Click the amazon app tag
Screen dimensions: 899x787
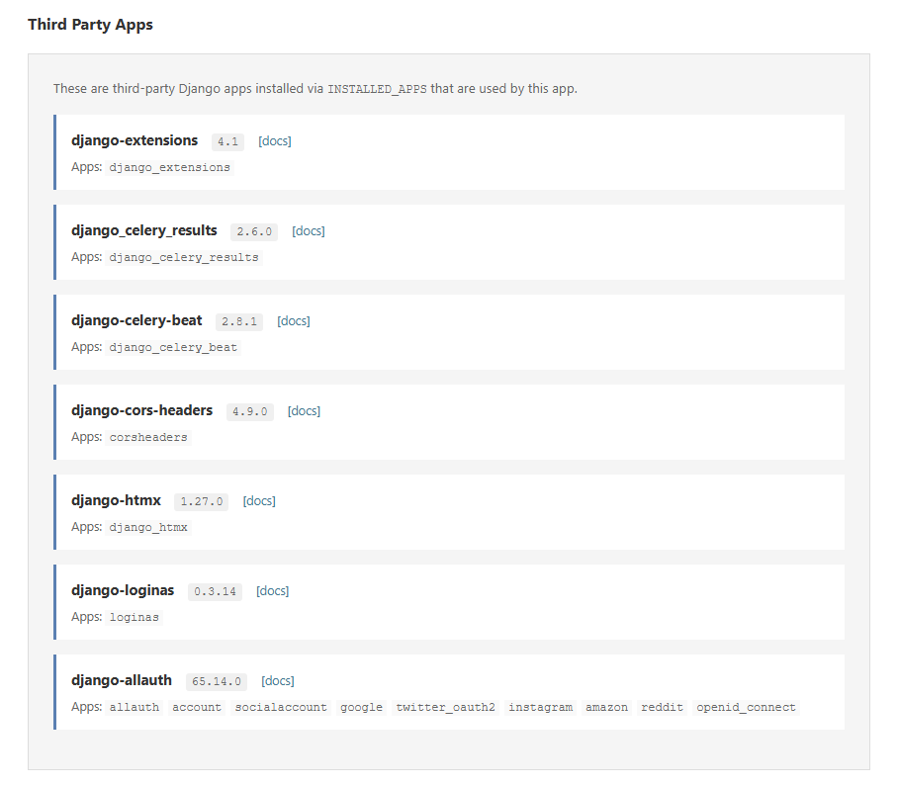(606, 707)
